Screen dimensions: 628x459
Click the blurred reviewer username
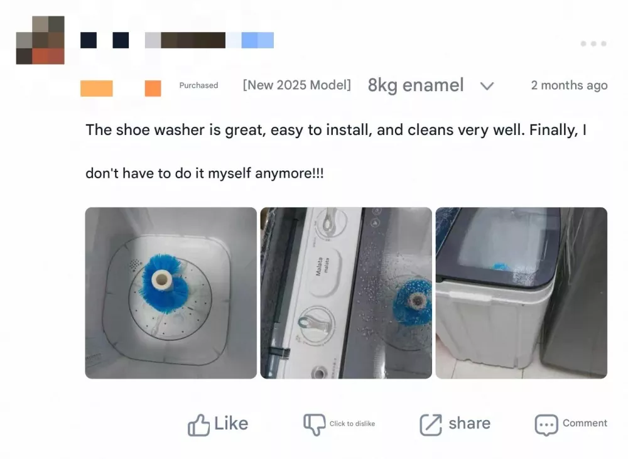pos(177,40)
